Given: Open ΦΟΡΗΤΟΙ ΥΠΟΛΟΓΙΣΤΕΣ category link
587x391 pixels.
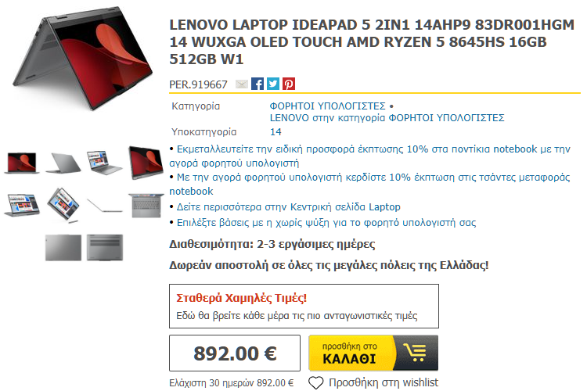Looking at the screenshot, I should point(328,106).
